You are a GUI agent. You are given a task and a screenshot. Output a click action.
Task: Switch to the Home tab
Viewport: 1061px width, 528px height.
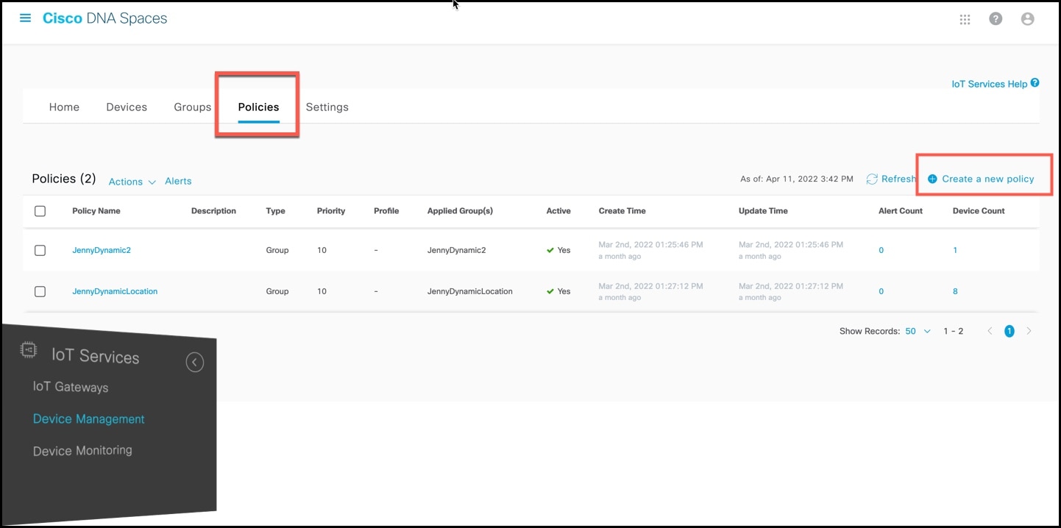point(64,107)
